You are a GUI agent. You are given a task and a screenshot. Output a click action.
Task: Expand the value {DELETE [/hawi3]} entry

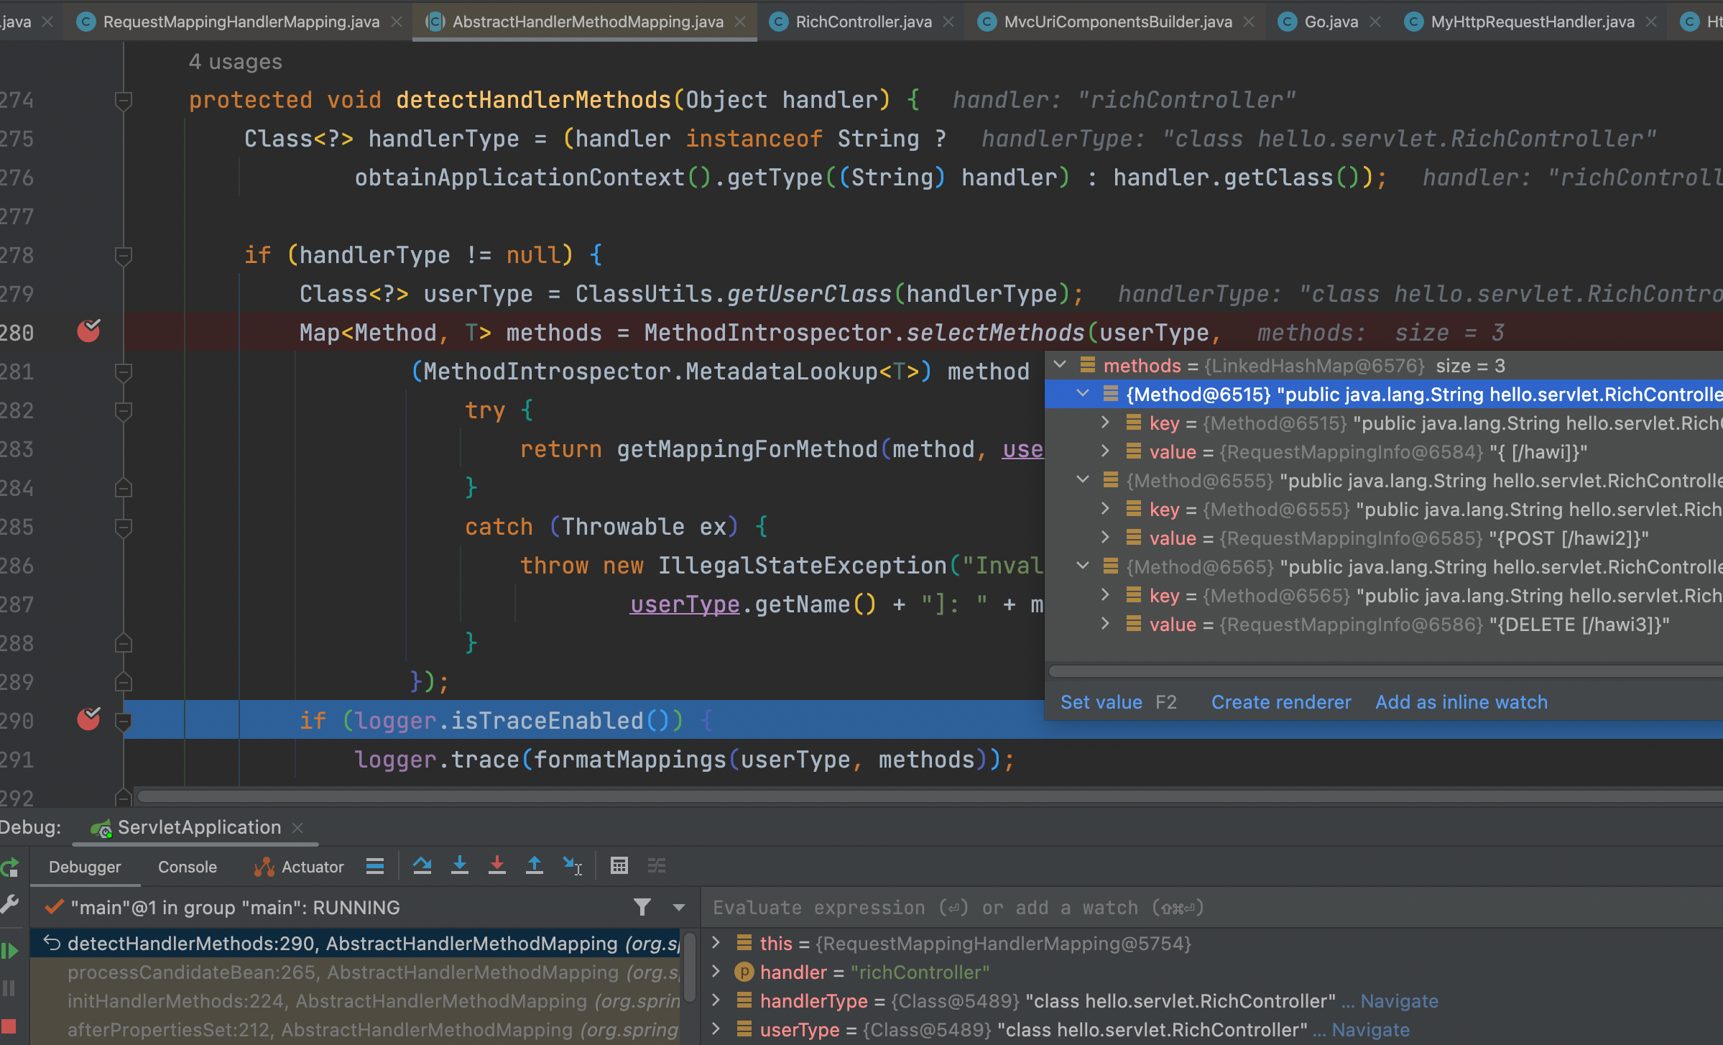pos(1106,624)
